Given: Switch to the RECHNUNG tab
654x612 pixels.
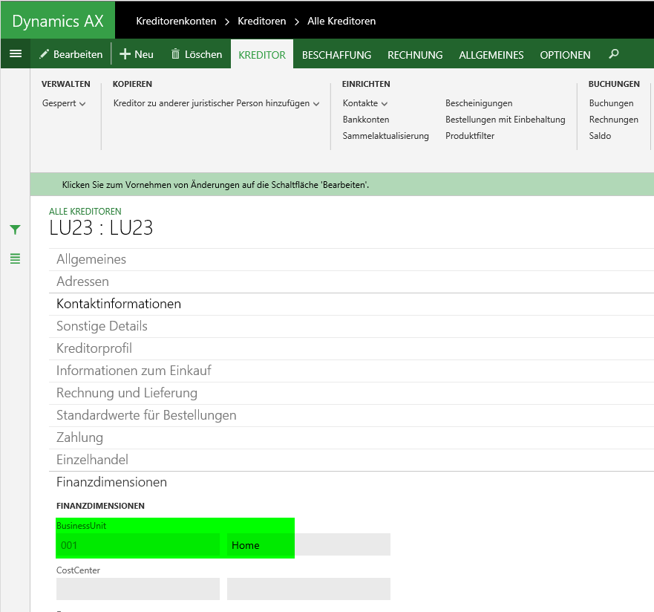Looking at the screenshot, I should point(415,55).
